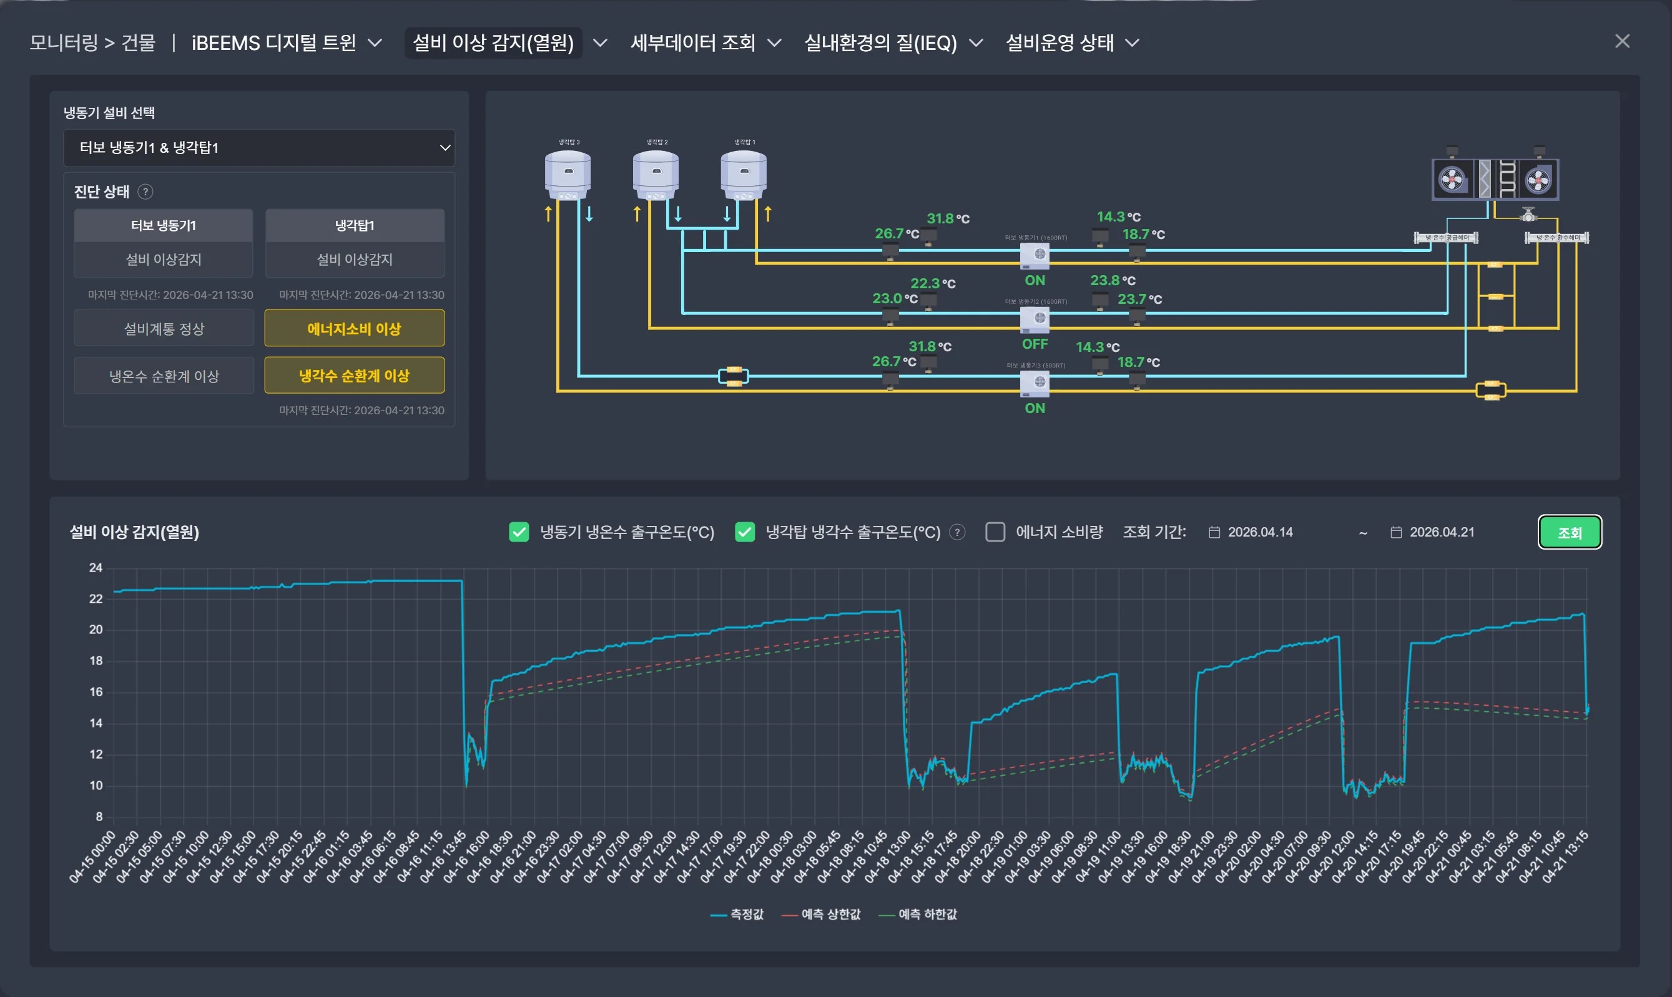
Task: Open the 터보 냉동기1 & 냉각탑1 equipment dropdown
Action: point(259,148)
